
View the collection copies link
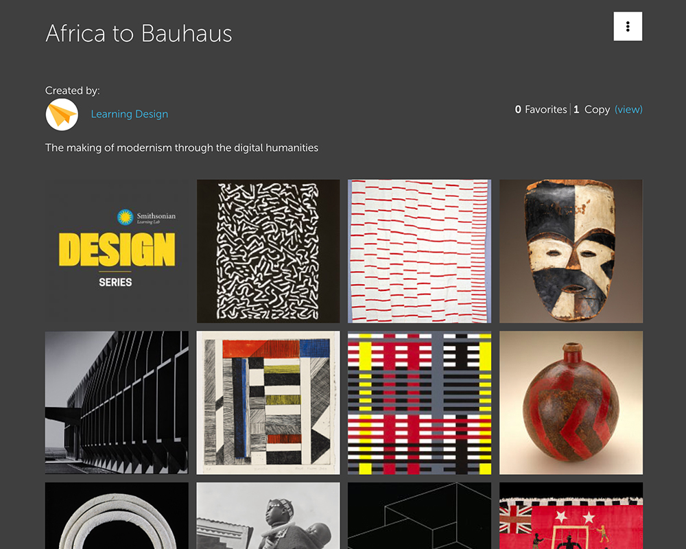click(x=628, y=109)
